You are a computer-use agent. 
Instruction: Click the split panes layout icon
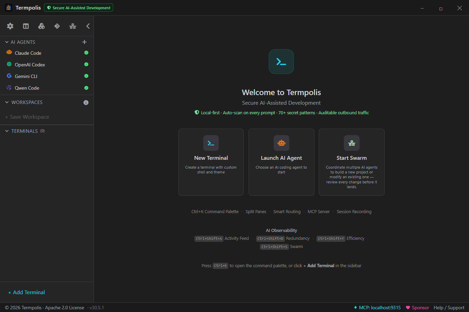(26, 26)
